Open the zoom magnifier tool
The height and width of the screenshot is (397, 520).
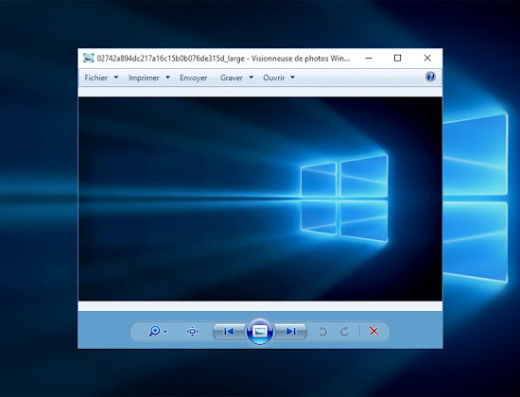[154, 331]
